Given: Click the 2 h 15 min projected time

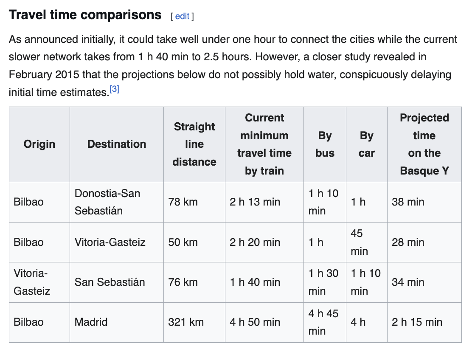Looking at the screenshot, I should [x=417, y=322].
